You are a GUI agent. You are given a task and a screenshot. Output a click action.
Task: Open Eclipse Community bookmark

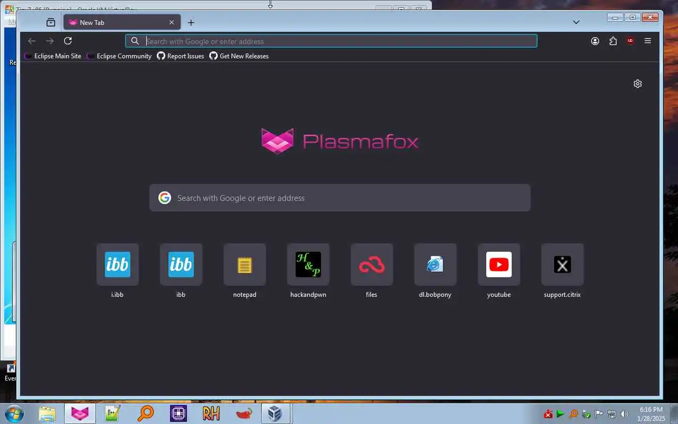[x=120, y=56]
